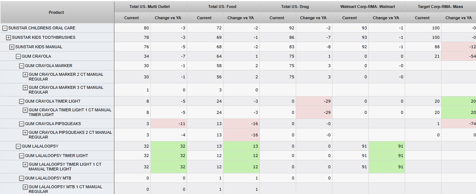
Task: Select GUM LALALOOPSY TIMER LIGHT row label
Action: pyautogui.click(x=56, y=156)
